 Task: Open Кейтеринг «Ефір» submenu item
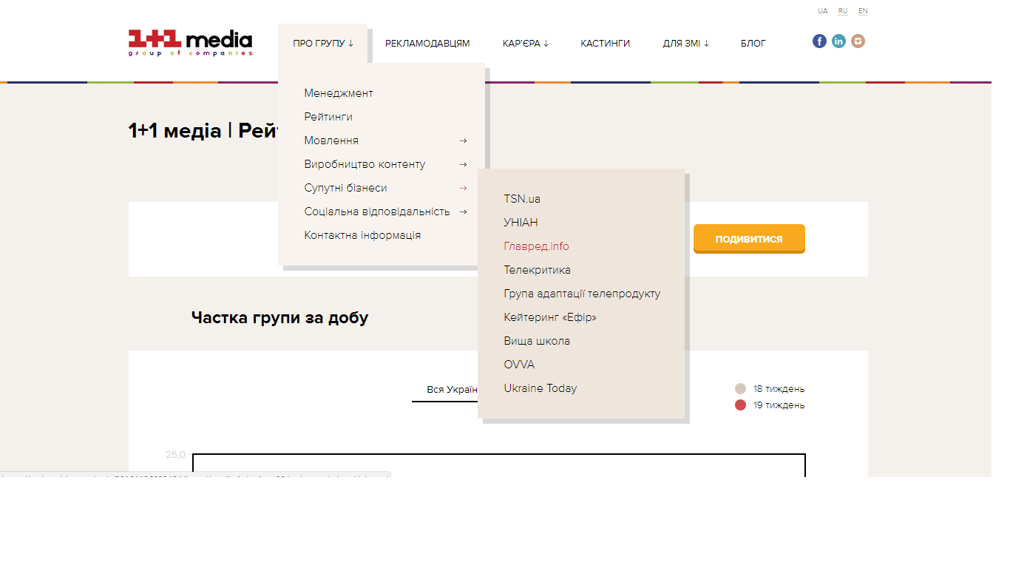[550, 317]
